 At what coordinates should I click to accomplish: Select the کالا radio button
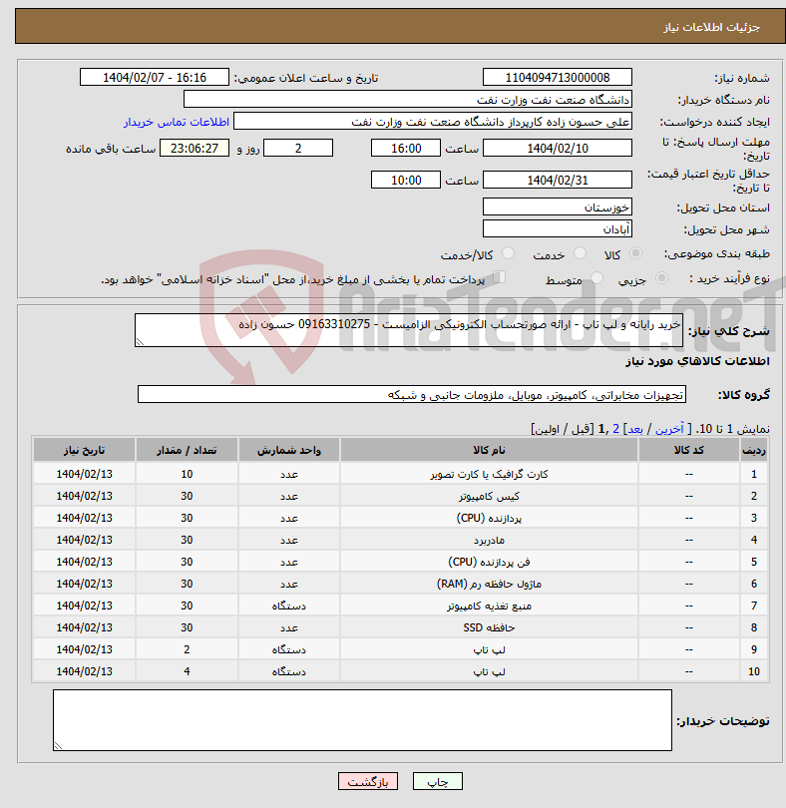[636, 253]
